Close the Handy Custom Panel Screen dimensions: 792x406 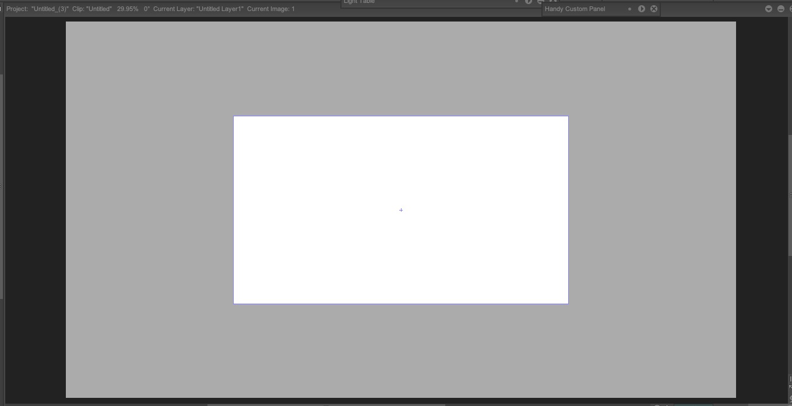pos(654,9)
